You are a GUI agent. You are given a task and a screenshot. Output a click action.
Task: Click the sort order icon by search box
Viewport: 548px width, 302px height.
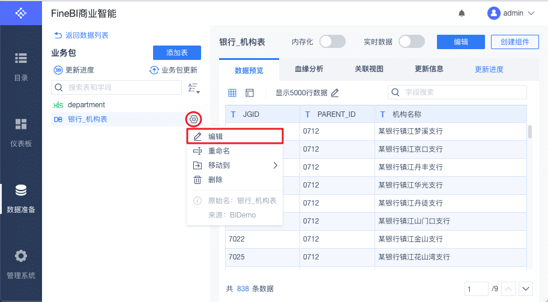[x=193, y=88]
